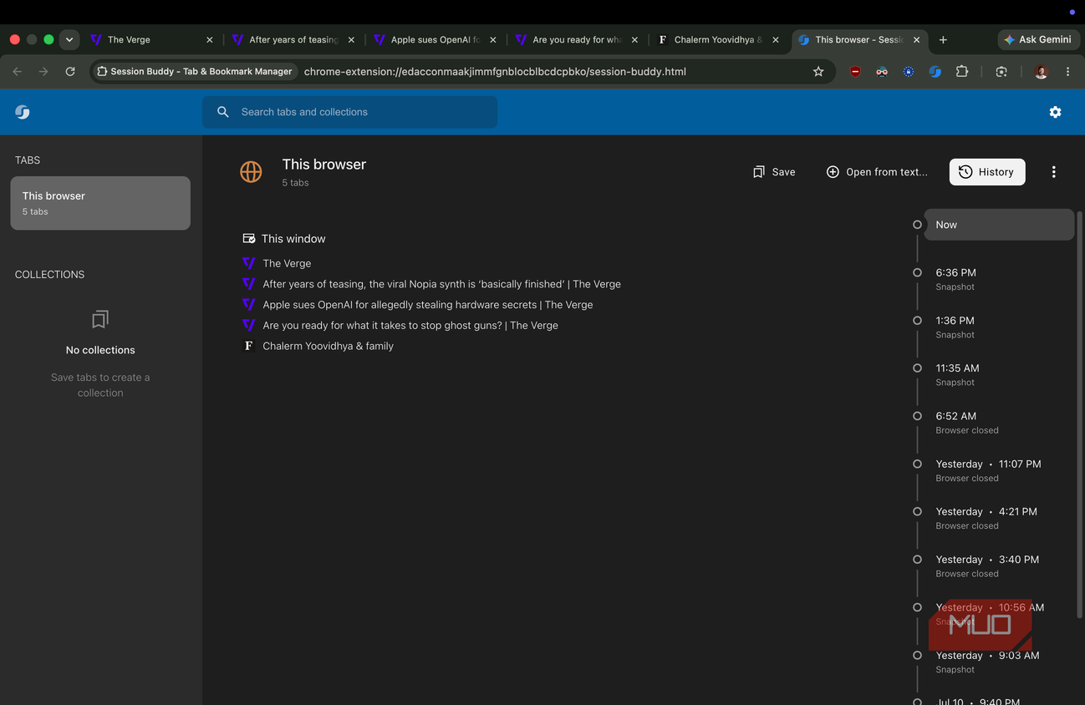Click the red shield extension icon

[x=855, y=72]
